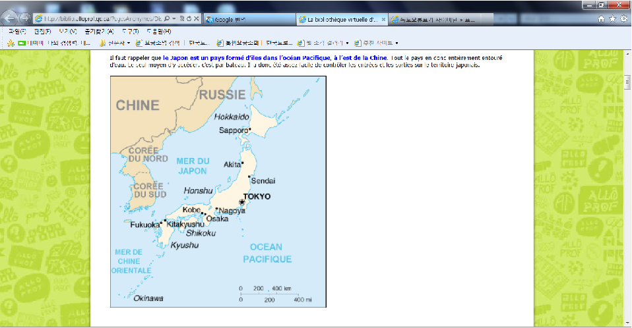Open the 도구(T) Tools menu
The width and height of the screenshot is (632, 328).
click(x=130, y=32)
